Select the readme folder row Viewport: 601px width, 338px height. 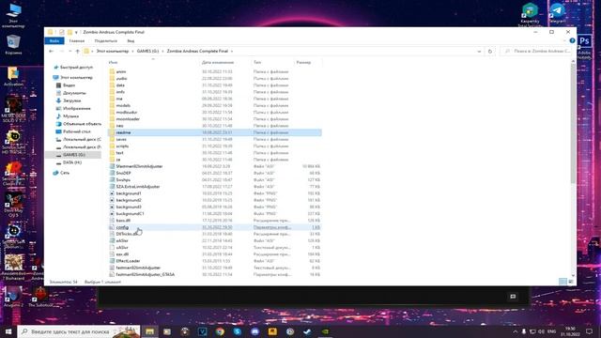tap(215, 132)
